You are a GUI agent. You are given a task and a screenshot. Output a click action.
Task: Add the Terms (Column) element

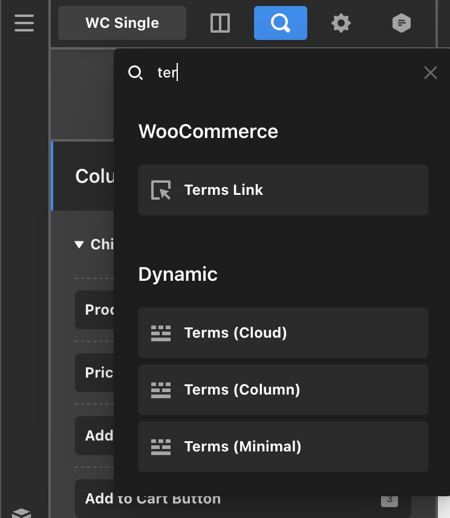pyautogui.click(x=283, y=390)
